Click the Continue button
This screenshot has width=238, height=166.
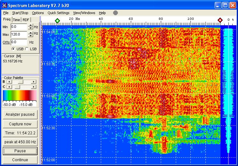point(20,160)
